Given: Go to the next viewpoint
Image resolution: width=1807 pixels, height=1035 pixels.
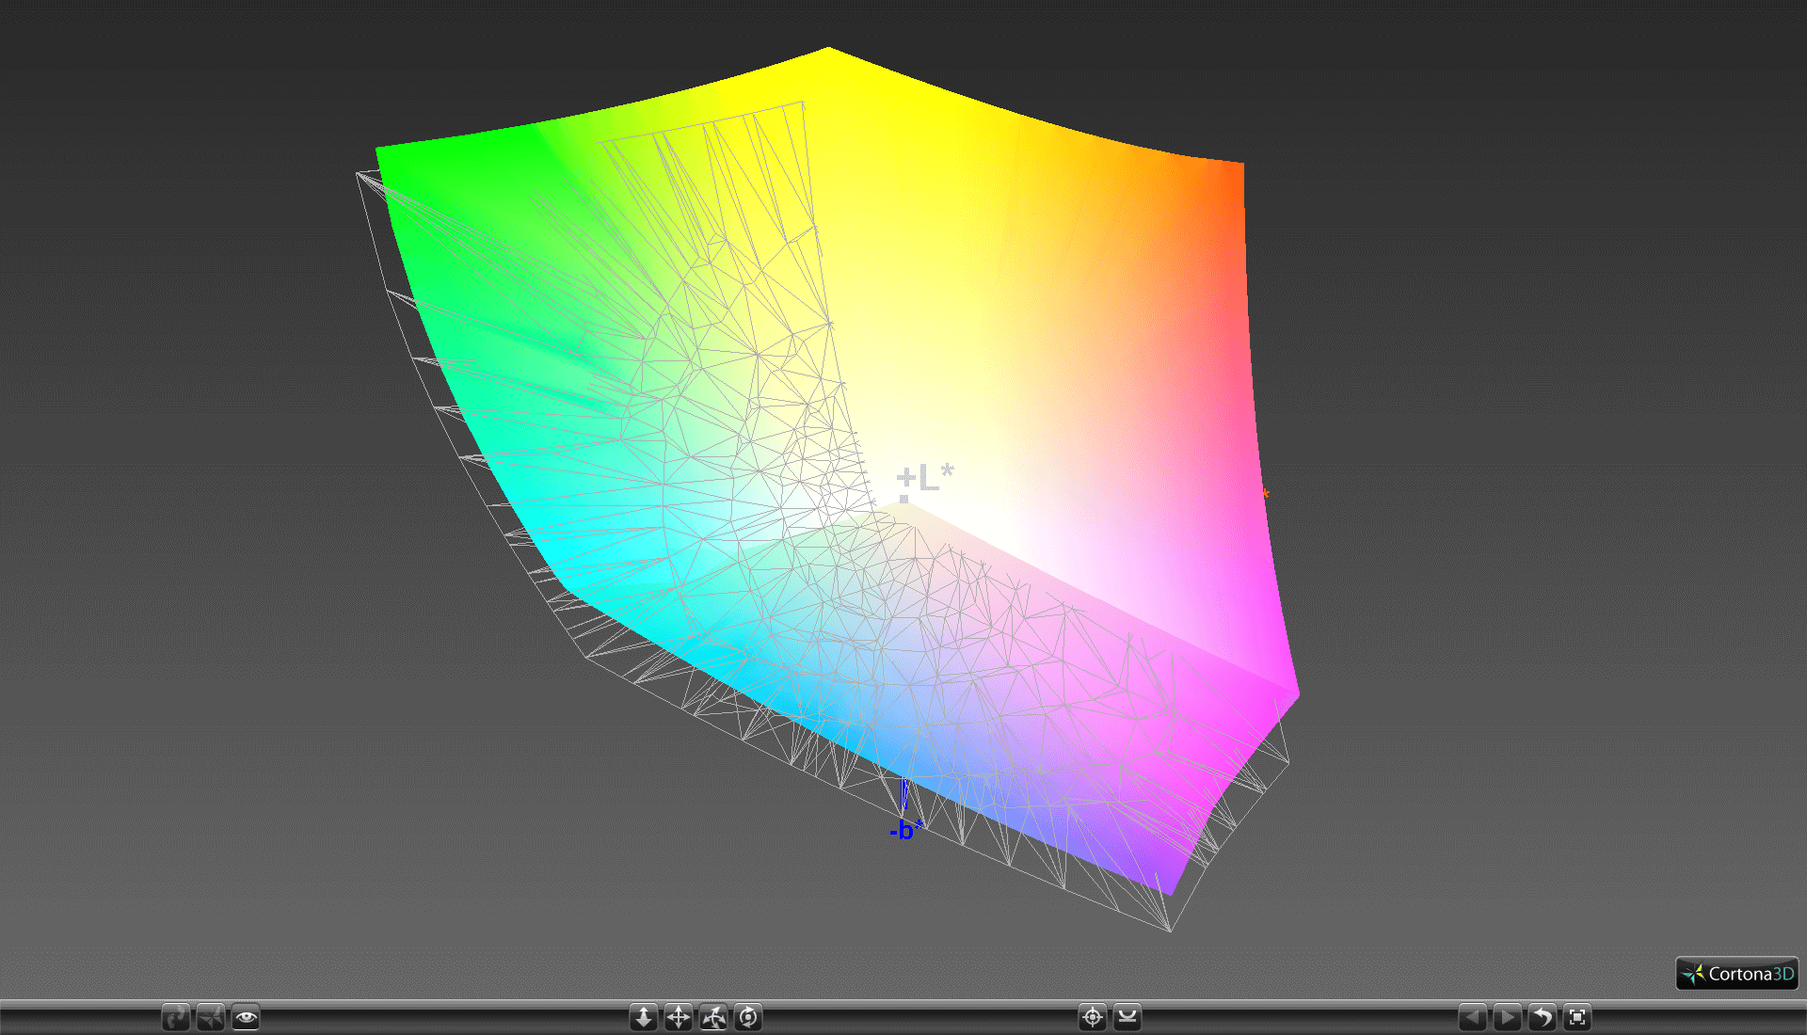Looking at the screenshot, I should [x=1508, y=1017].
